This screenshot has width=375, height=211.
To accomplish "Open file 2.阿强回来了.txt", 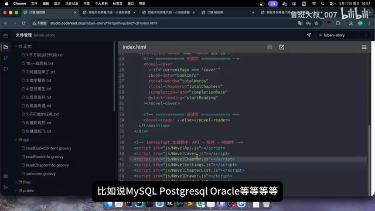I will coord(39,72).
